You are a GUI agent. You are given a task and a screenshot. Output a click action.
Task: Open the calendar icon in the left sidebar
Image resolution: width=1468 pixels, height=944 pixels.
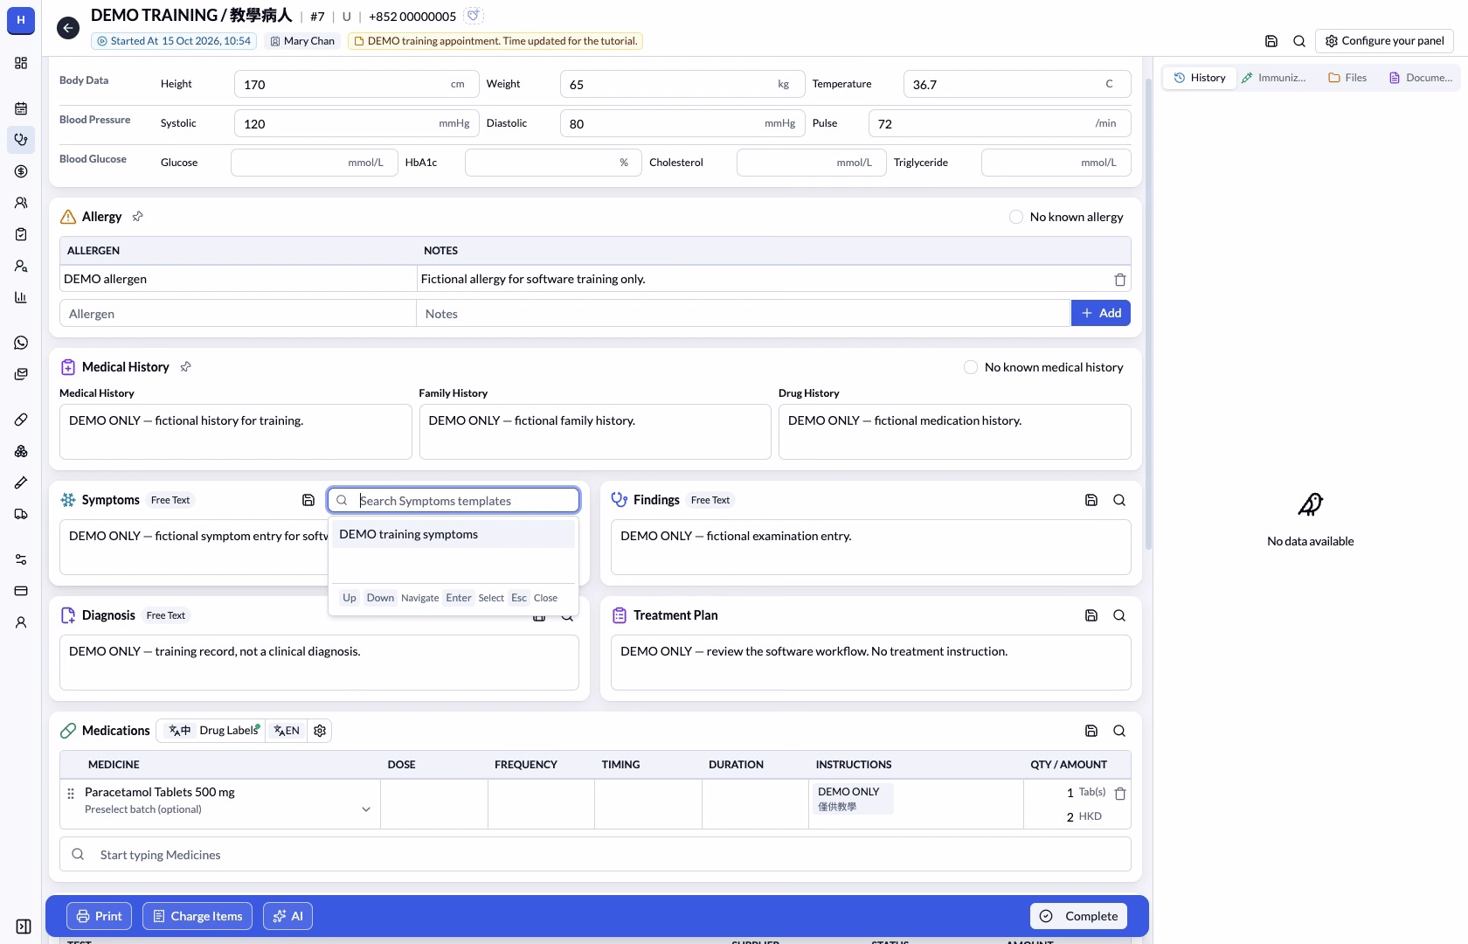(21, 108)
